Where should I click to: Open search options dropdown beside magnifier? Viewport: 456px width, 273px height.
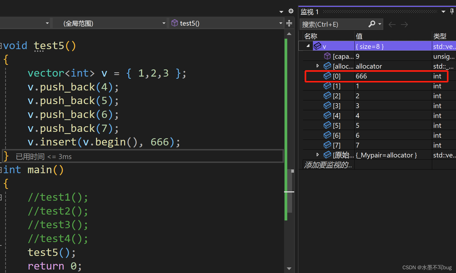coord(380,24)
